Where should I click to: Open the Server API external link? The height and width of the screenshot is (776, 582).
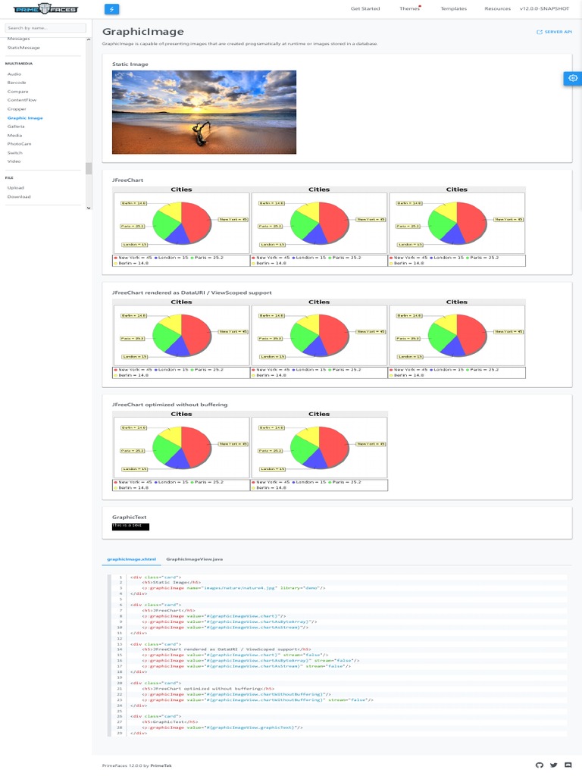(554, 32)
